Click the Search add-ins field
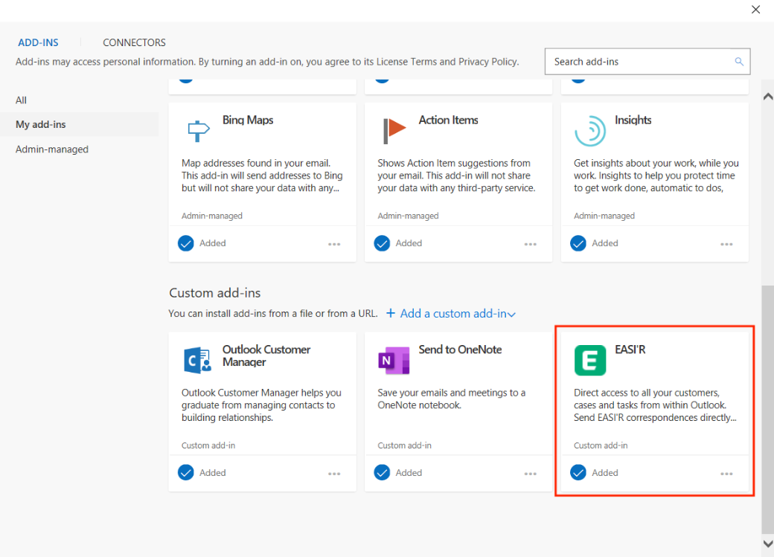774x557 pixels. (647, 62)
